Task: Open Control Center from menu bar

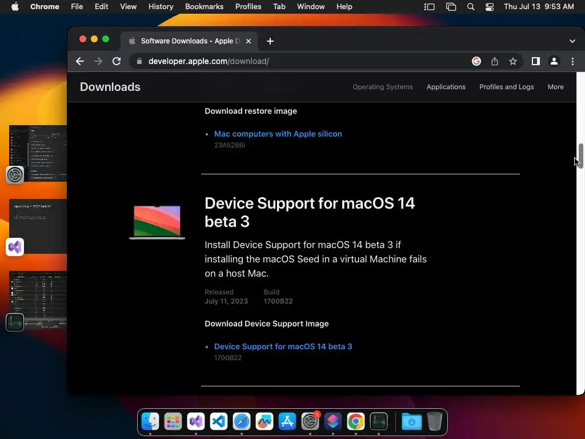Action: pos(490,7)
